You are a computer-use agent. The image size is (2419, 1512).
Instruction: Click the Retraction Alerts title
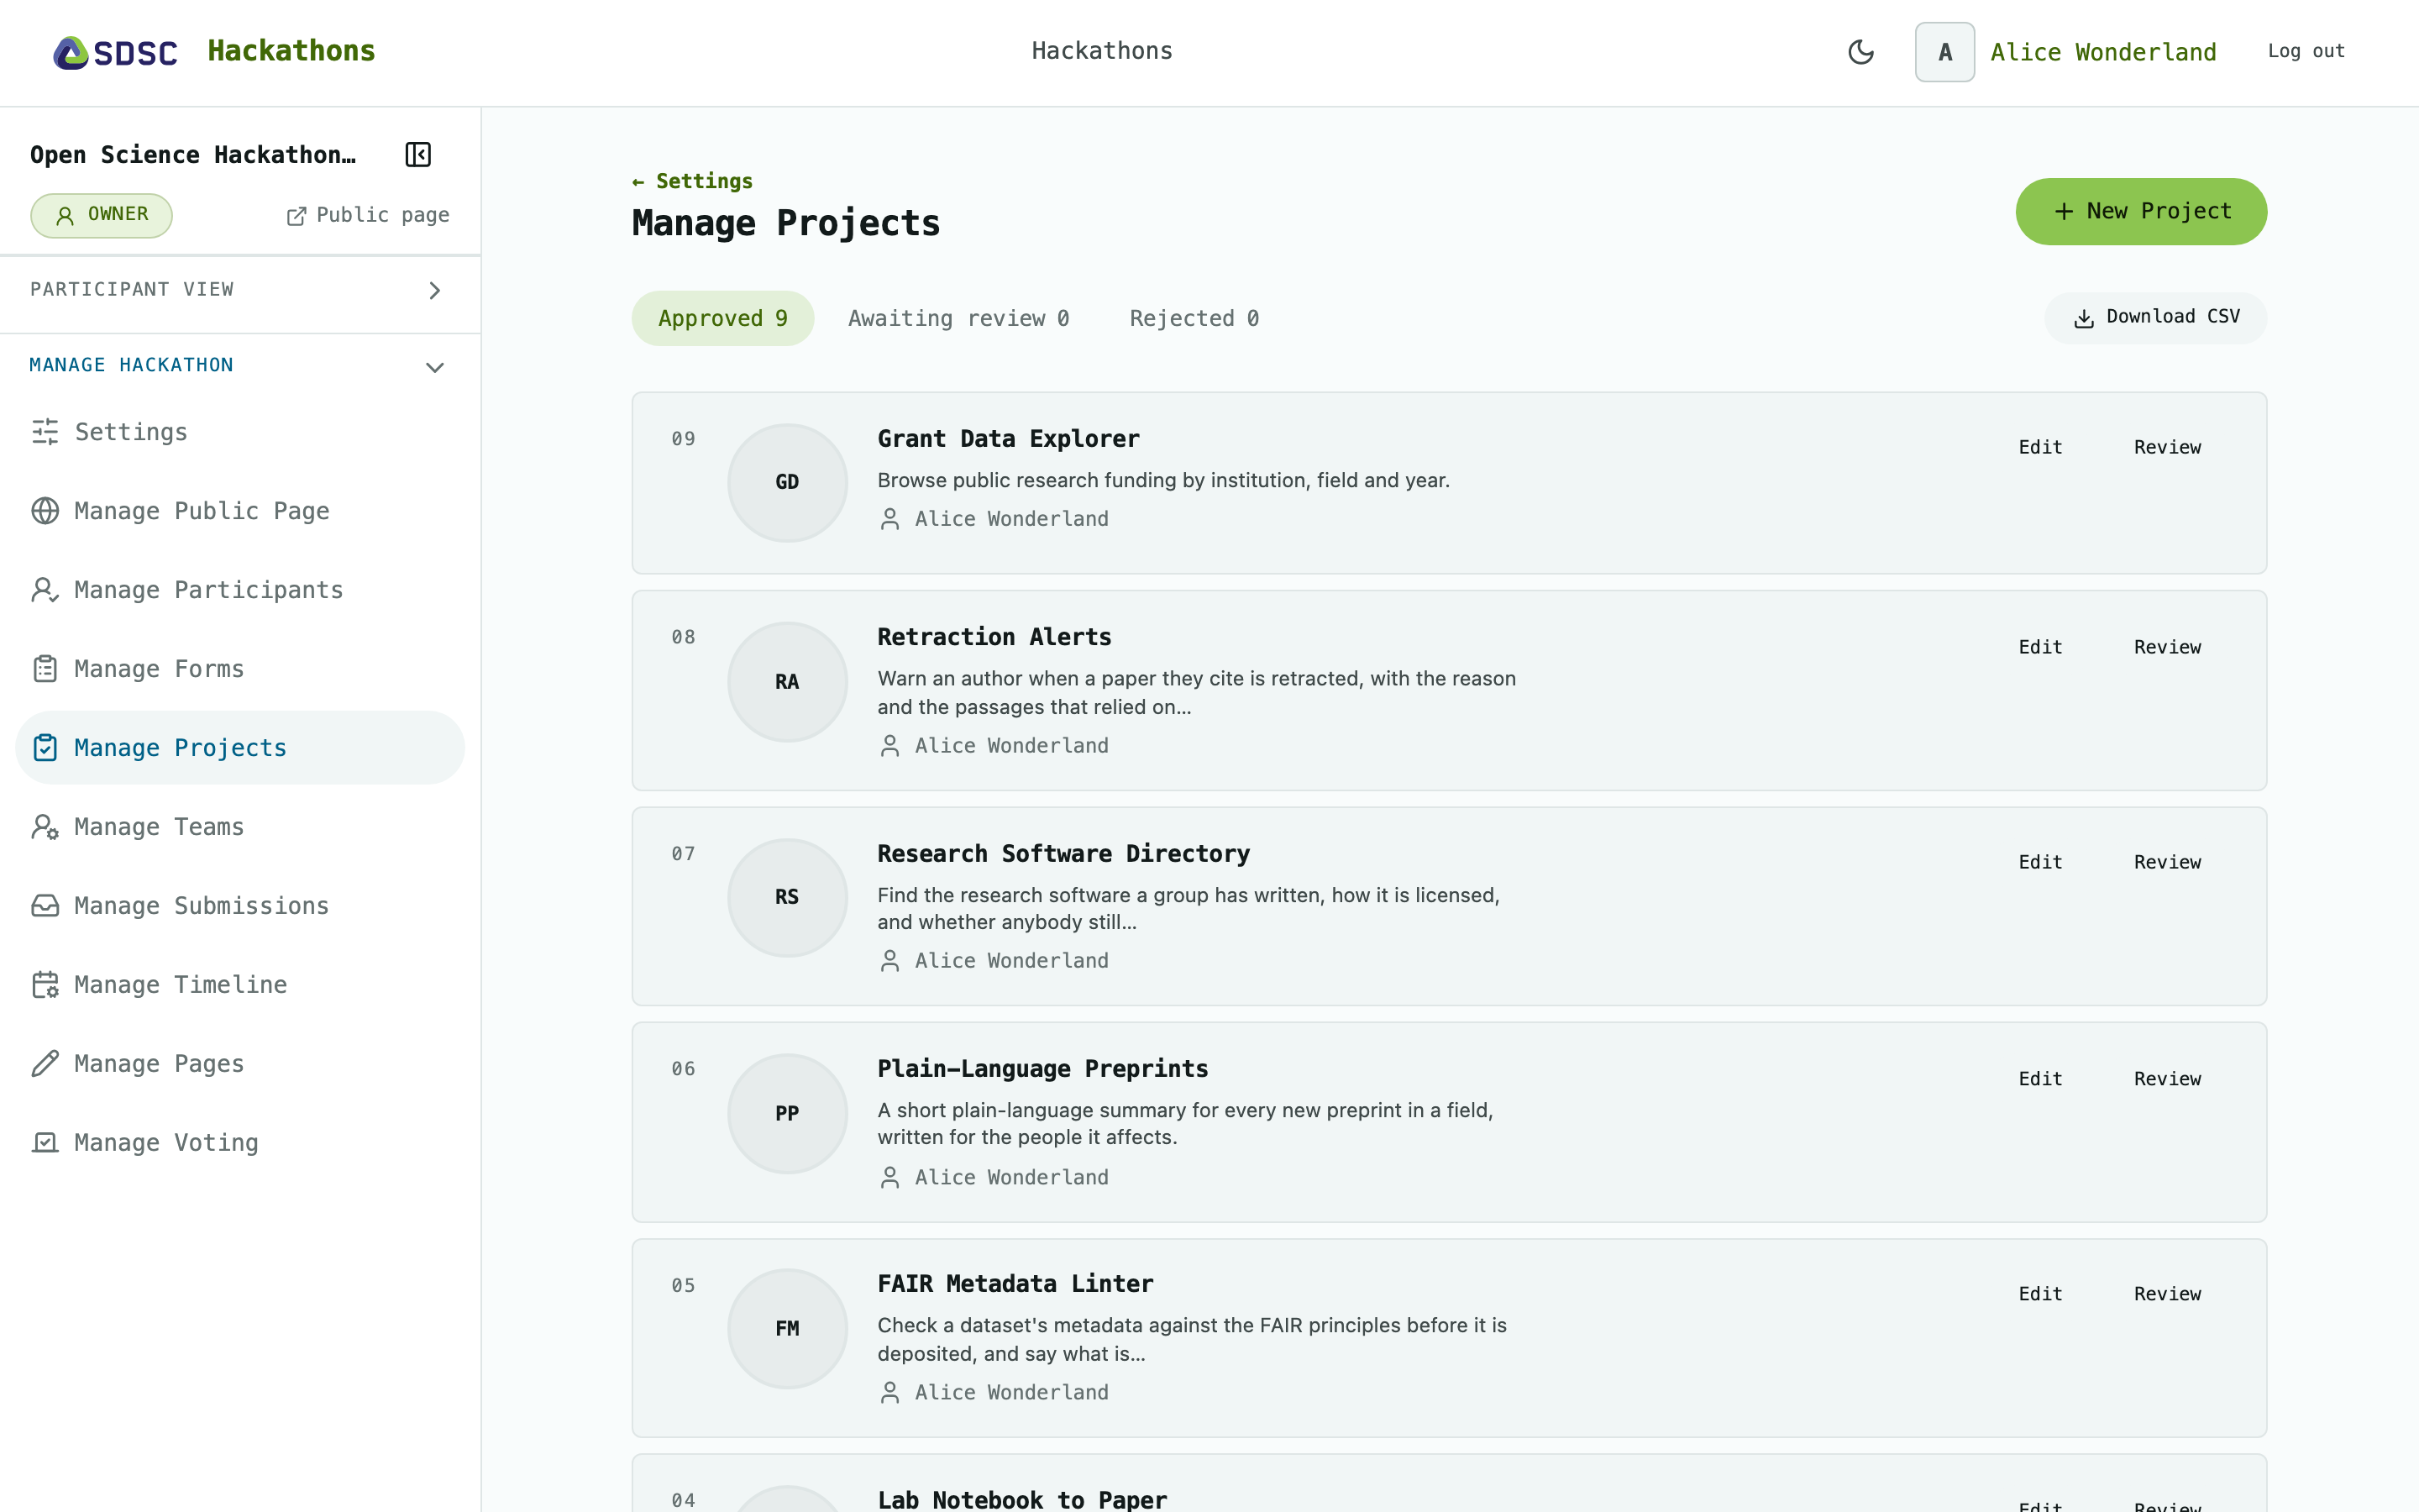point(994,637)
